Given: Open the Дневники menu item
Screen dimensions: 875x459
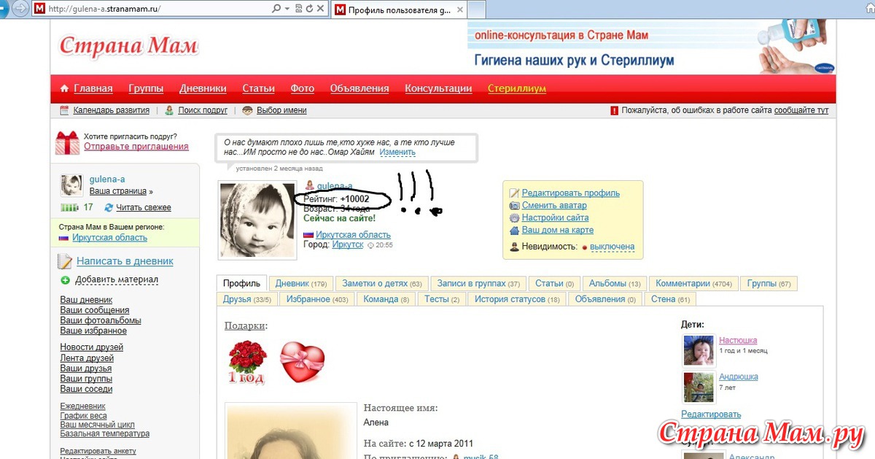Looking at the screenshot, I should tap(203, 88).
